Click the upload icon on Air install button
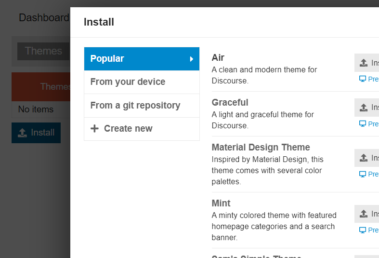This screenshot has height=258, width=379. 364,63
